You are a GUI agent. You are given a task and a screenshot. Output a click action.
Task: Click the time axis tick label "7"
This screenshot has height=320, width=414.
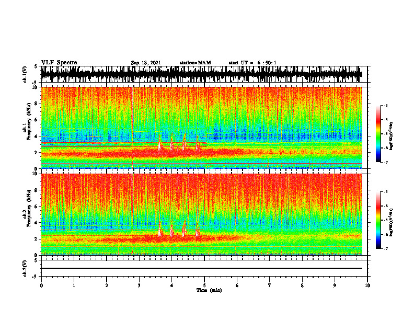pos(270,285)
